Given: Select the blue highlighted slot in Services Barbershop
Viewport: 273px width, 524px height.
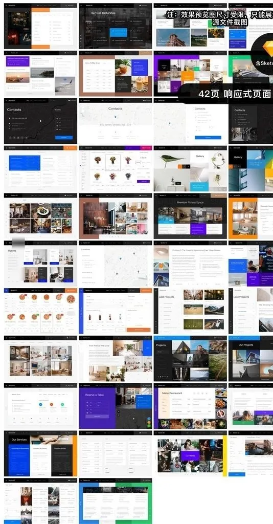Looking at the screenshot, I should pos(119,32).
